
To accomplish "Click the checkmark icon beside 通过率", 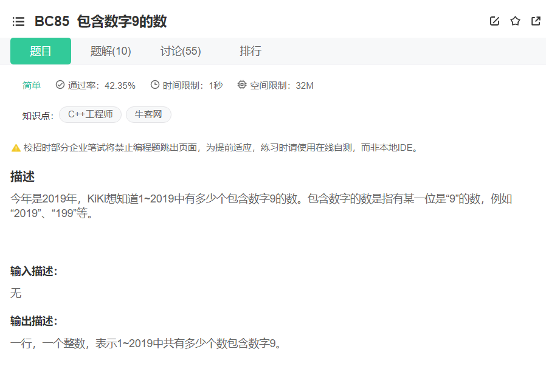I will (59, 85).
